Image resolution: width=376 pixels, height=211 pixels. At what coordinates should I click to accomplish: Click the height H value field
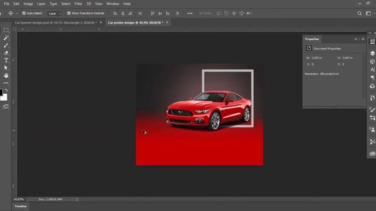(x=348, y=58)
